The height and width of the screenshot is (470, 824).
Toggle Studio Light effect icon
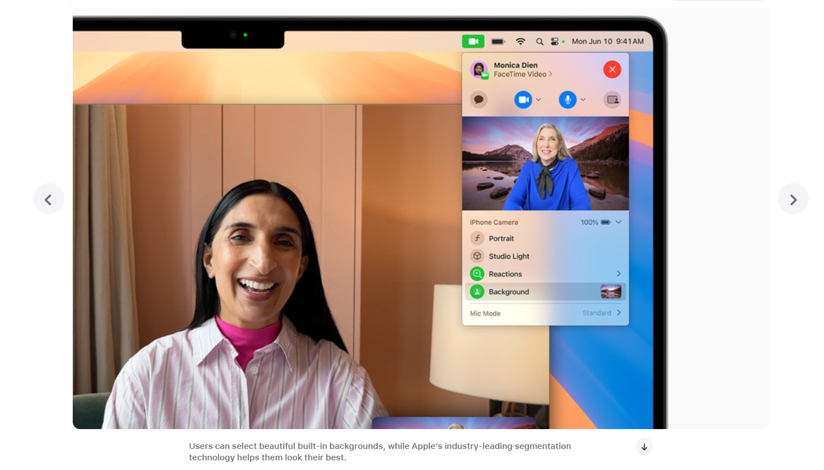(x=477, y=256)
